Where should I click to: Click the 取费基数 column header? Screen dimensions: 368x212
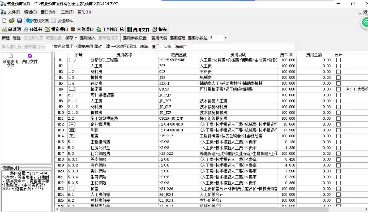tap(179, 55)
